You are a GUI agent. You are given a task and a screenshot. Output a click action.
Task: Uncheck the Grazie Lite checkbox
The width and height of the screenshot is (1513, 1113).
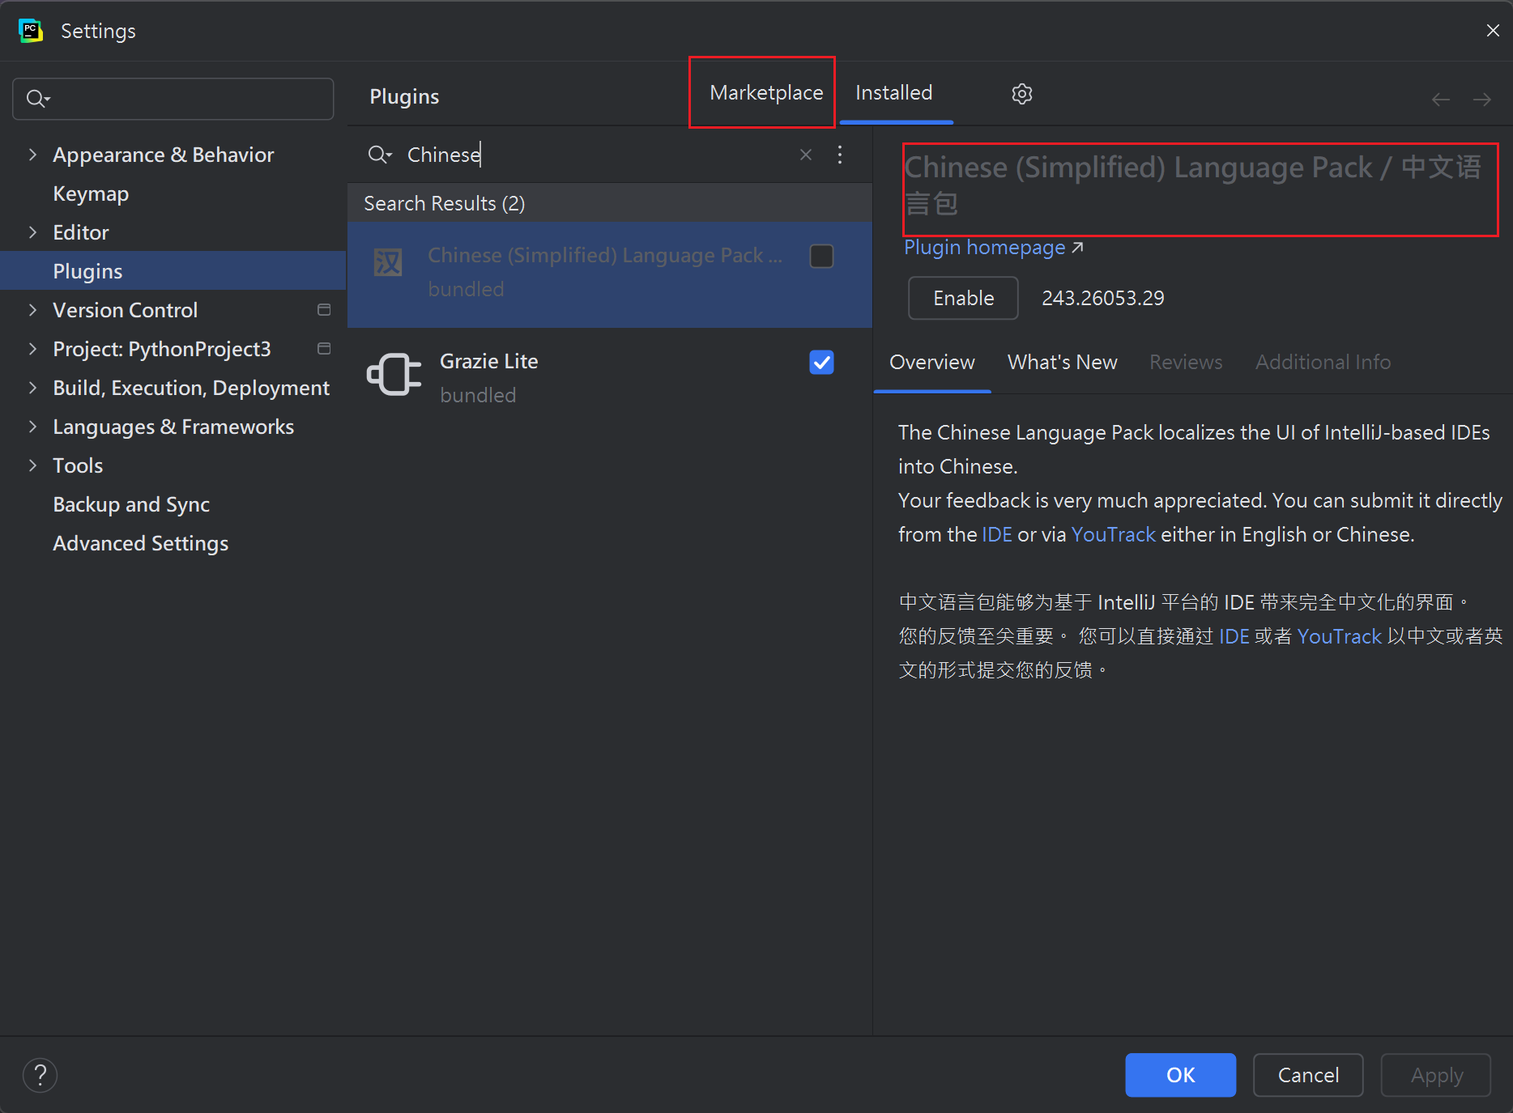pyautogui.click(x=821, y=363)
